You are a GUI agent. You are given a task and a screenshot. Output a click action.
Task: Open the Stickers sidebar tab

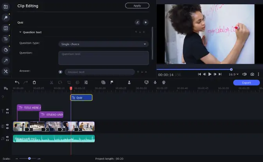pos(6,50)
